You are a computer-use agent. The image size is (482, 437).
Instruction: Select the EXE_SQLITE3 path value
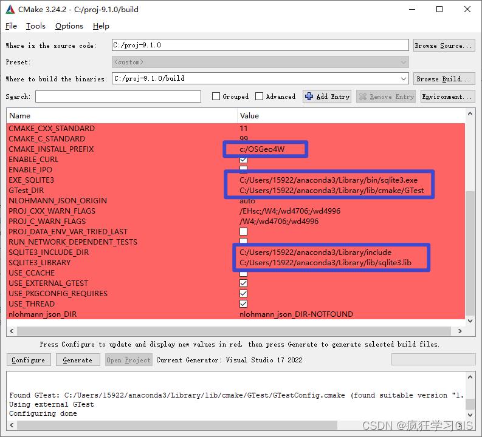[x=328, y=180]
